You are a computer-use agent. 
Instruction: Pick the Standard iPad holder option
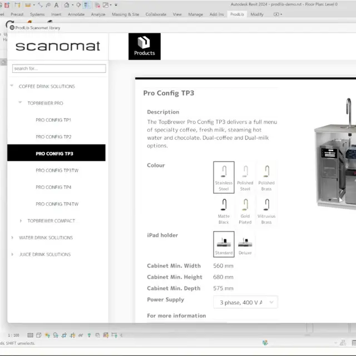pos(224,245)
